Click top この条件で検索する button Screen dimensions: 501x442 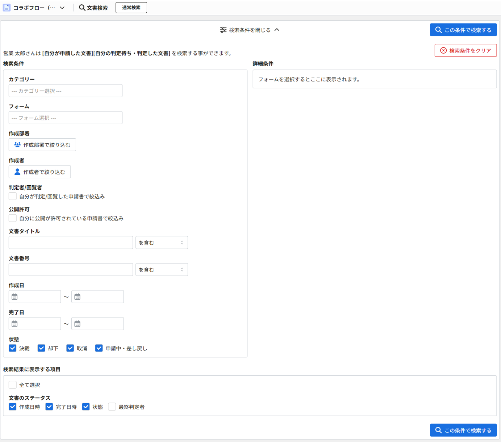(x=463, y=30)
